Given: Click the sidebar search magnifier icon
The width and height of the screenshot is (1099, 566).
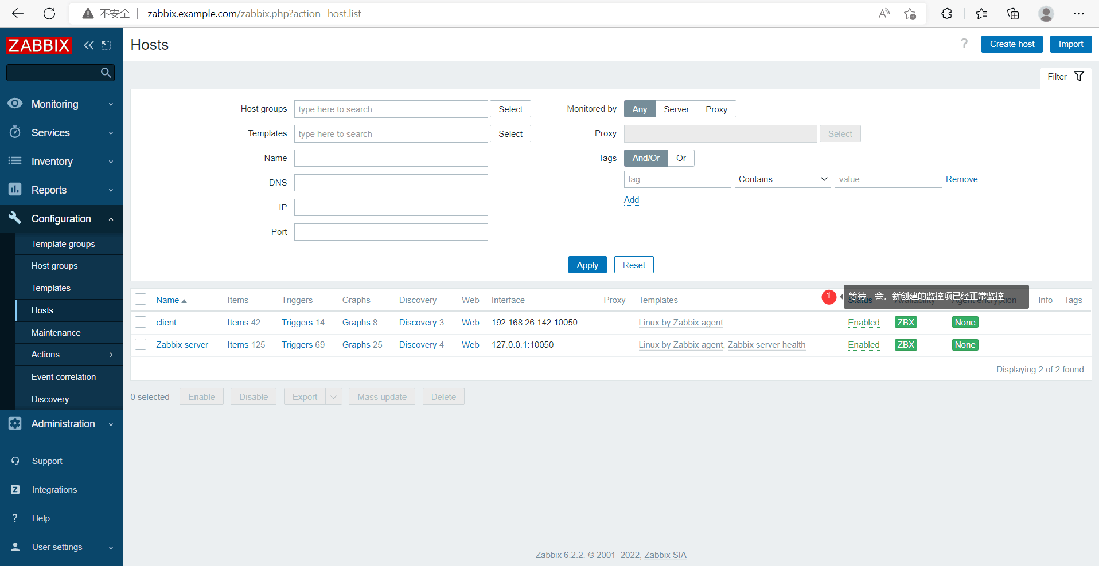Looking at the screenshot, I should tap(106, 73).
